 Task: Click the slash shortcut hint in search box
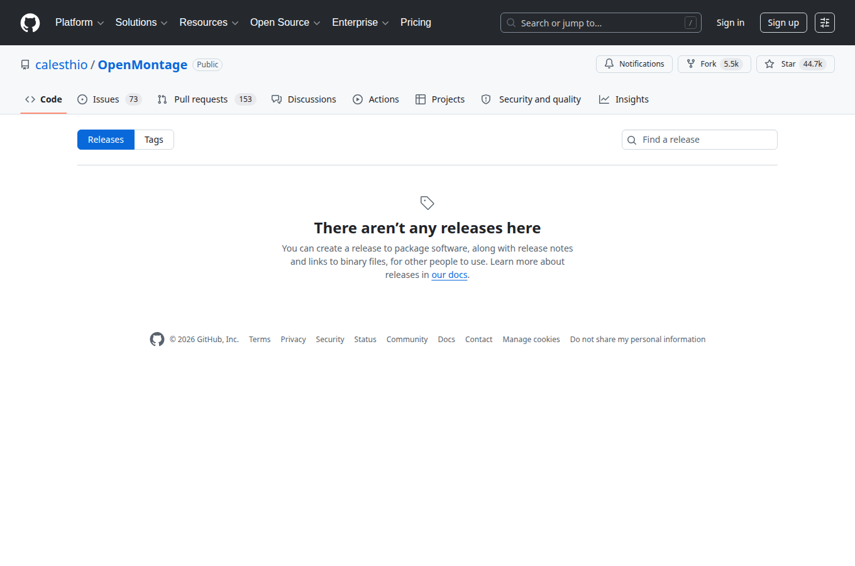tap(690, 23)
